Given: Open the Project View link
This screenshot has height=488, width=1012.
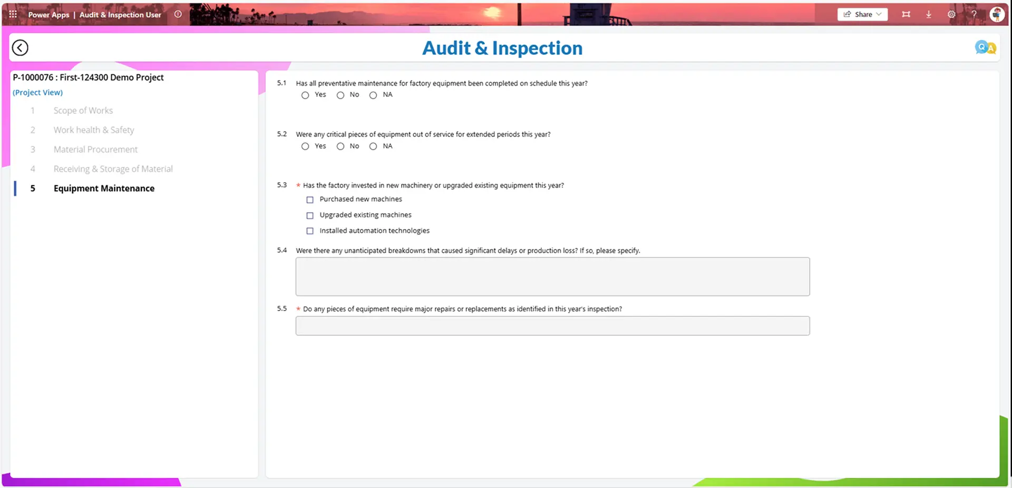Looking at the screenshot, I should 37,93.
